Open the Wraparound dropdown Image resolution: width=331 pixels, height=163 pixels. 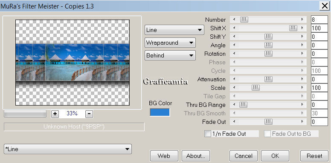(x=170, y=43)
